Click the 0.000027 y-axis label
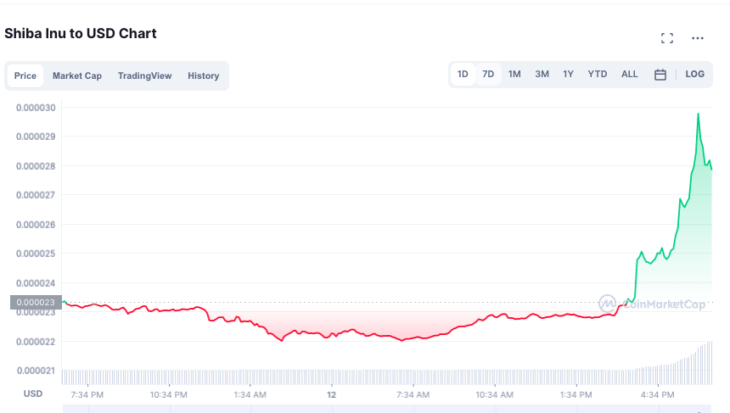The width and height of the screenshot is (730, 413). coord(36,195)
